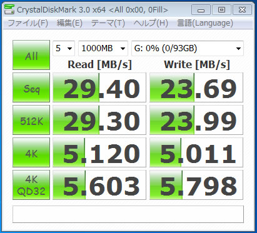Image resolution: width=257 pixels, height=233 pixels.
Task: Start the 512K benchmark test
Action: (x=31, y=120)
